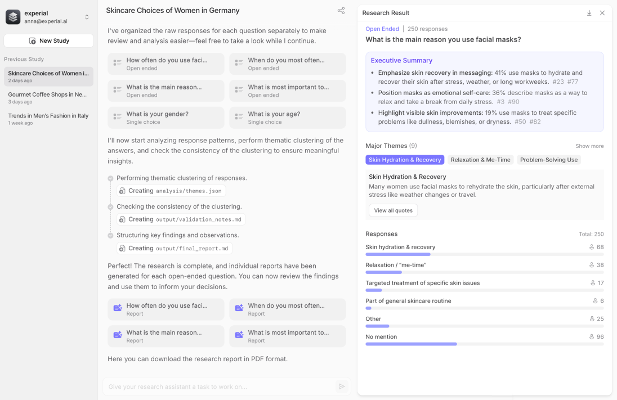617x400 pixels.
Task: Click report sparkle icon on 'When do you' report card
Action: [239, 308]
